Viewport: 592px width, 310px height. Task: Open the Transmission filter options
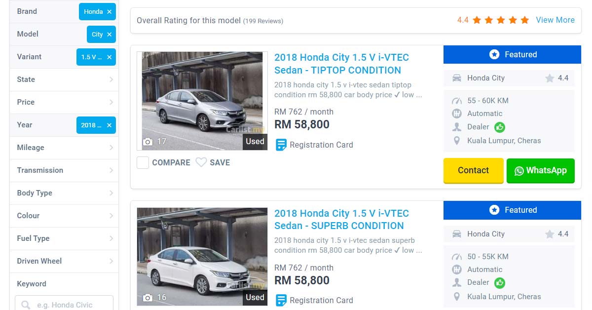(x=64, y=170)
